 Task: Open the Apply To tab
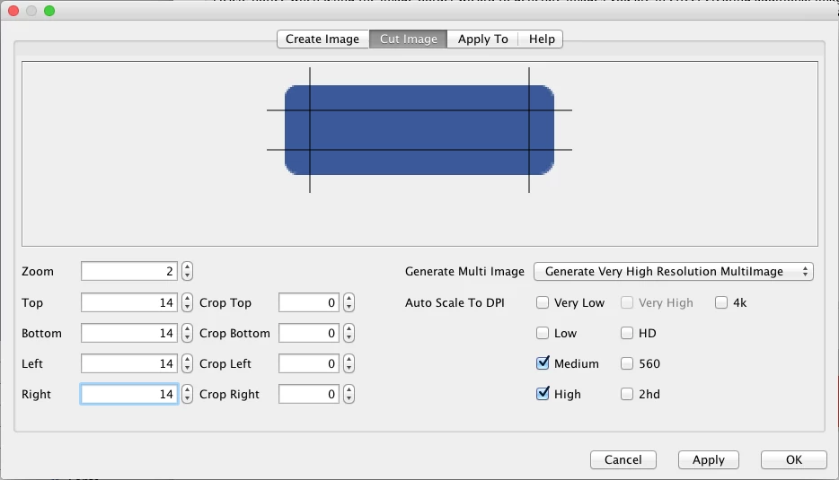(482, 39)
